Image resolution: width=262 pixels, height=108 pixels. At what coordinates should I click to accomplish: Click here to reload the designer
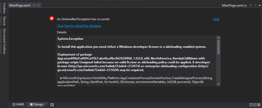click(79, 26)
